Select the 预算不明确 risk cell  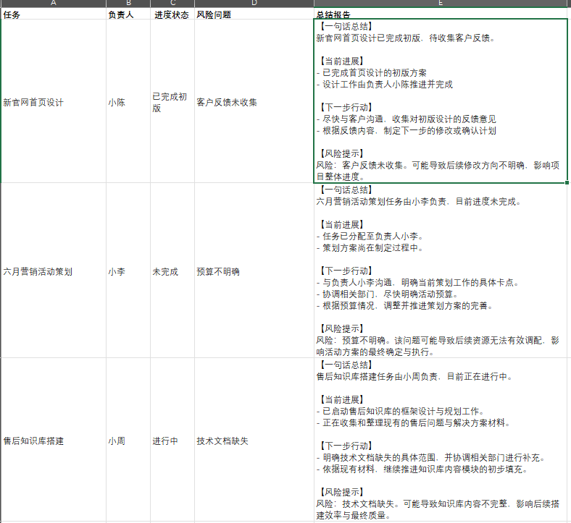254,271
